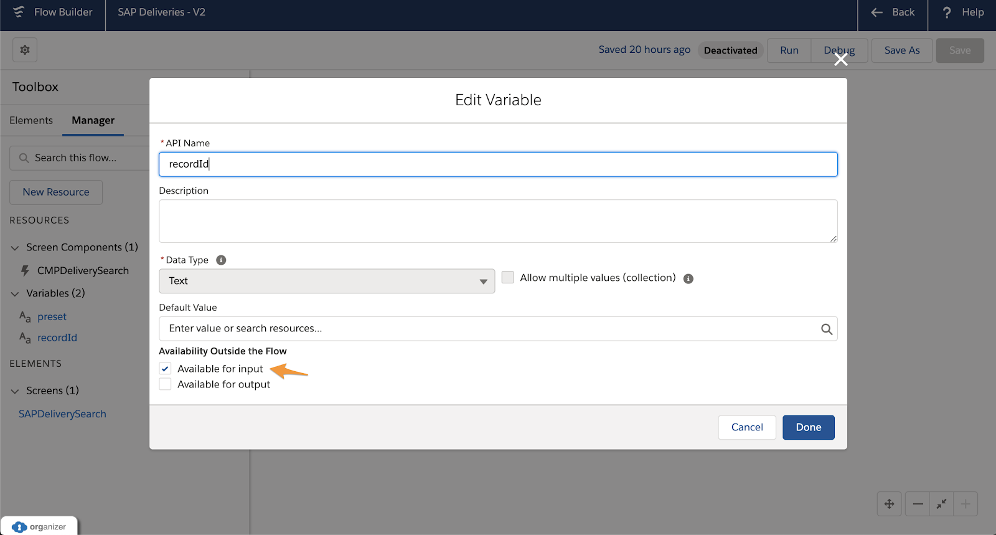Screen dimensions: 996x535
Task: Click the disabled Save button
Action: 960,50
